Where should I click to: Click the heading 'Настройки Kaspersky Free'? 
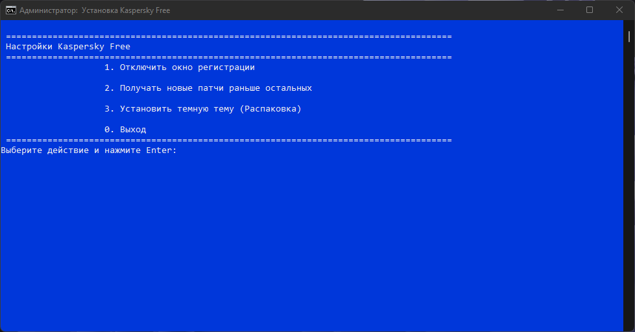coord(68,47)
